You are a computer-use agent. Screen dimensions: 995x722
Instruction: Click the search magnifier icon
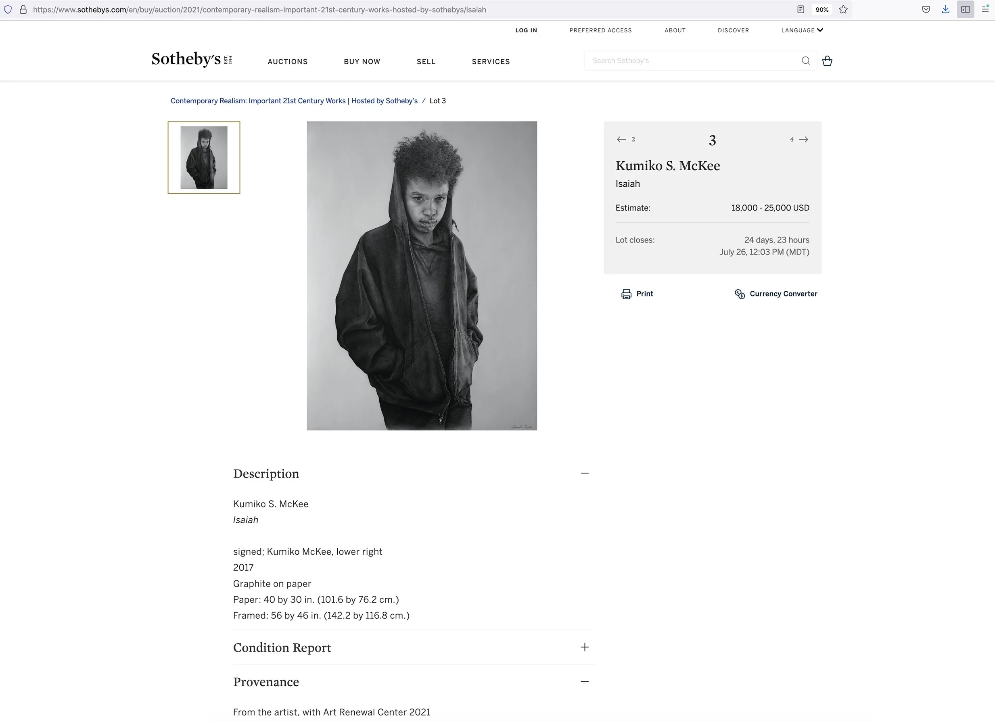(x=805, y=61)
